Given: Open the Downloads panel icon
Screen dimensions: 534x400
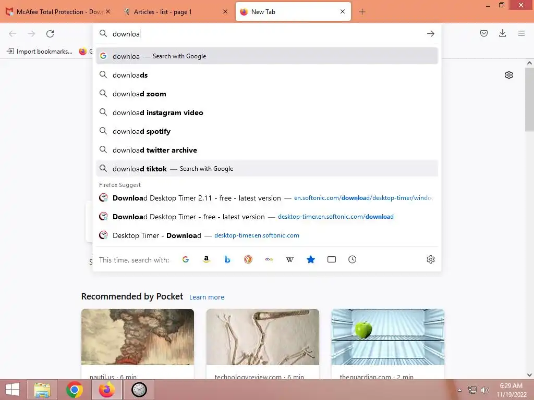Looking at the screenshot, I should (x=502, y=33).
